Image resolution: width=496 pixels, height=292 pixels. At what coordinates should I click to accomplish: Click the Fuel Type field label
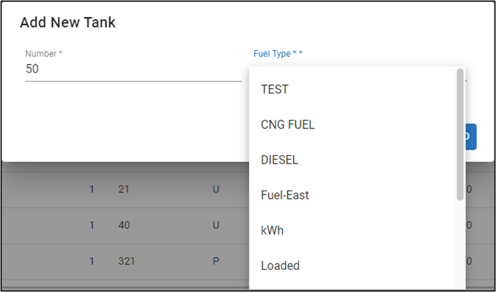click(x=278, y=54)
